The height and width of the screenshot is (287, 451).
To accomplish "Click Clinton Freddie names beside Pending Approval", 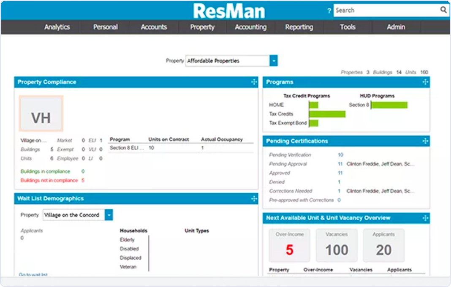I will (x=380, y=164).
